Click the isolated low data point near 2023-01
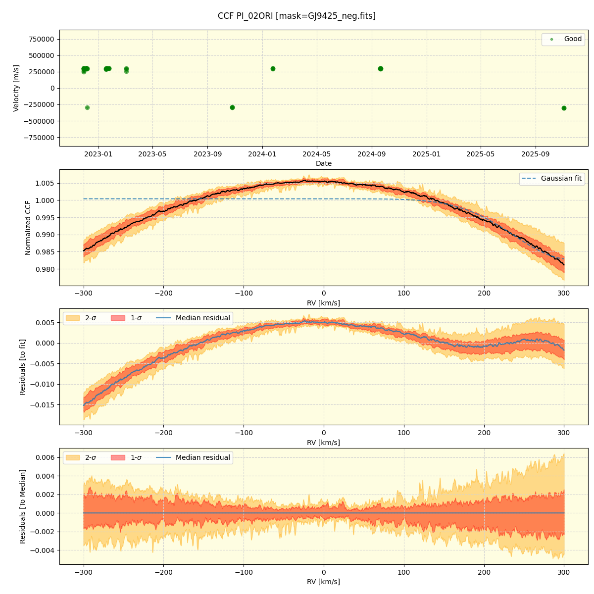This screenshot has height=594, width=594. [x=87, y=107]
